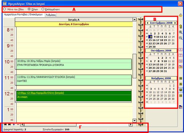The height and width of the screenshot is (133, 184).
Task: Click the highlighted yellow 'U' icon in right toolbar
Action: [181, 90]
